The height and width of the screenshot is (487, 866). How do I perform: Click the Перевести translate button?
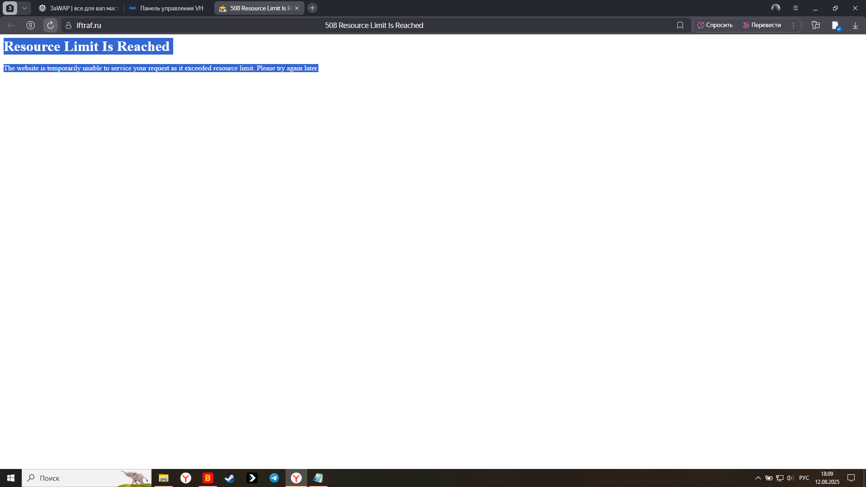(762, 25)
